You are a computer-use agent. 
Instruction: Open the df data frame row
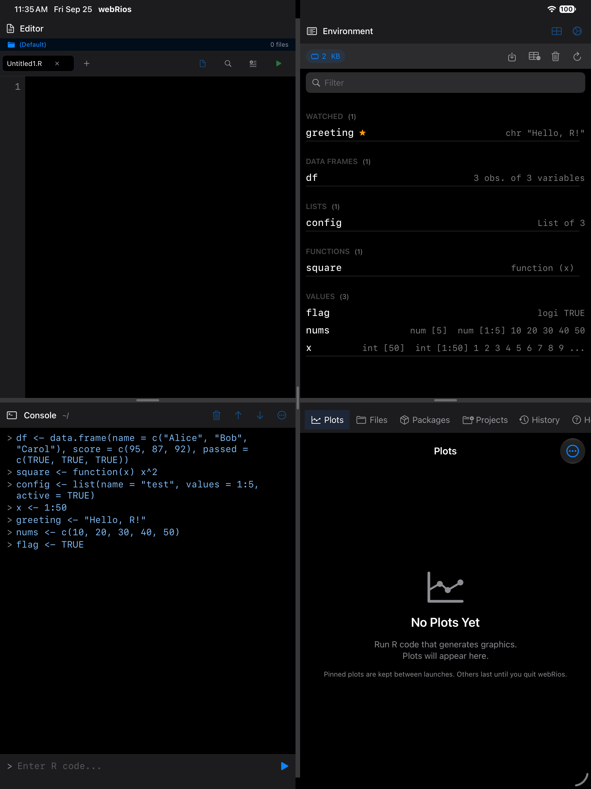coord(445,178)
